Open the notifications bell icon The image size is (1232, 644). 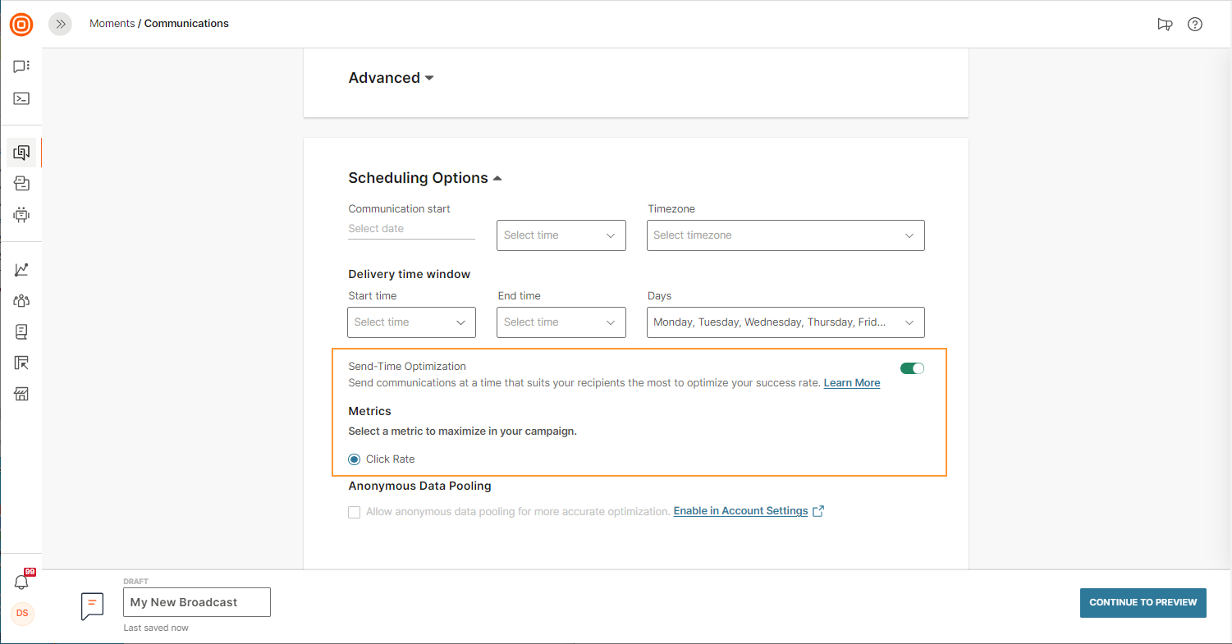pos(21,582)
